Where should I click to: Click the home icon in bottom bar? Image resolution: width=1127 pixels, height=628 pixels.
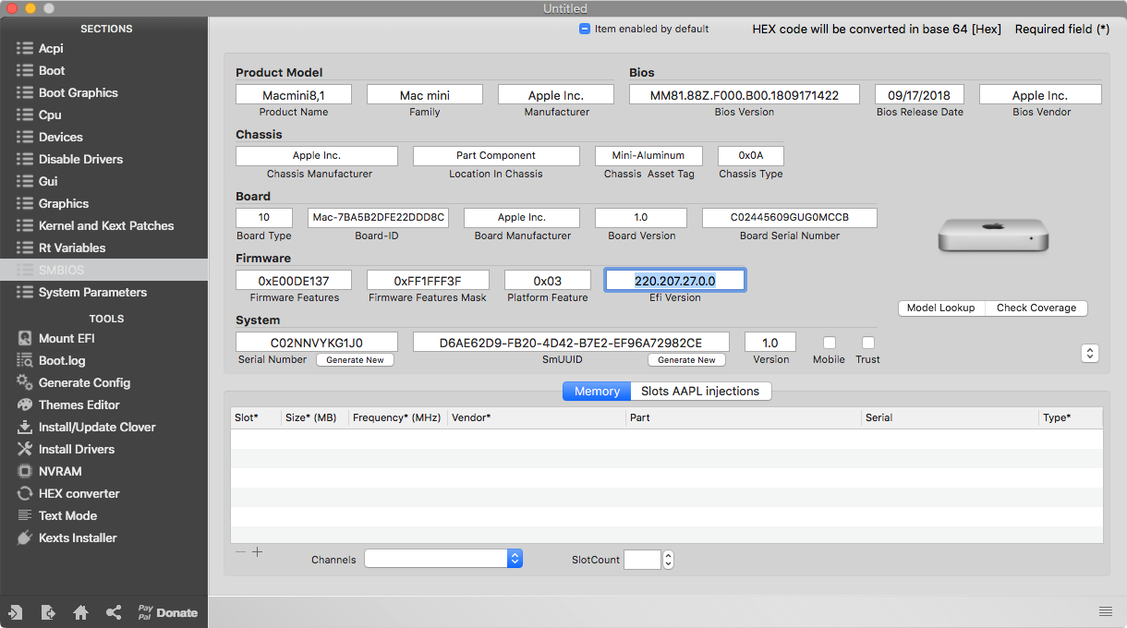click(x=81, y=612)
